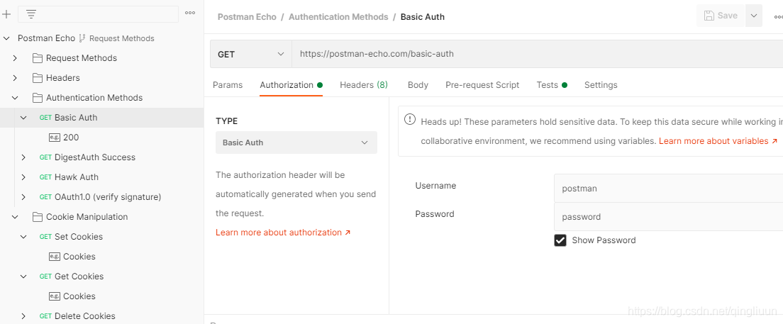Click the fork icon next to Postman Echo
This screenshot has width=783, height=324.
82,38
